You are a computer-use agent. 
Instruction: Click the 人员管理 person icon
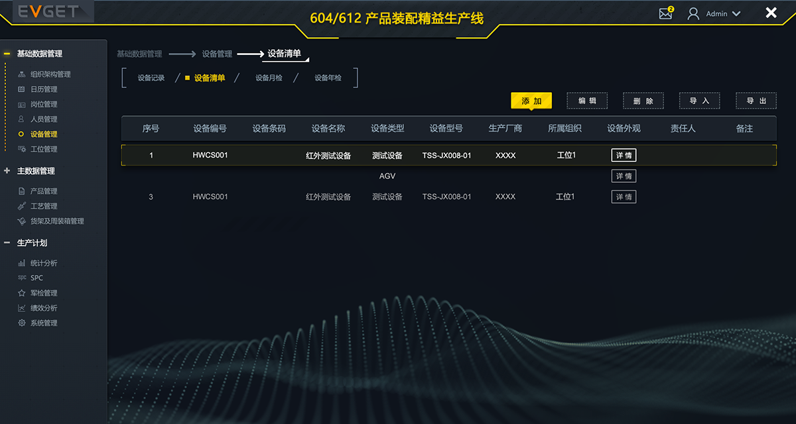click(22, 119)
